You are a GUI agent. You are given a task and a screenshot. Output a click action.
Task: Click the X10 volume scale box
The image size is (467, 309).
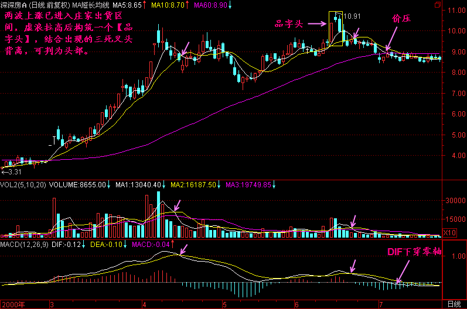449,233
